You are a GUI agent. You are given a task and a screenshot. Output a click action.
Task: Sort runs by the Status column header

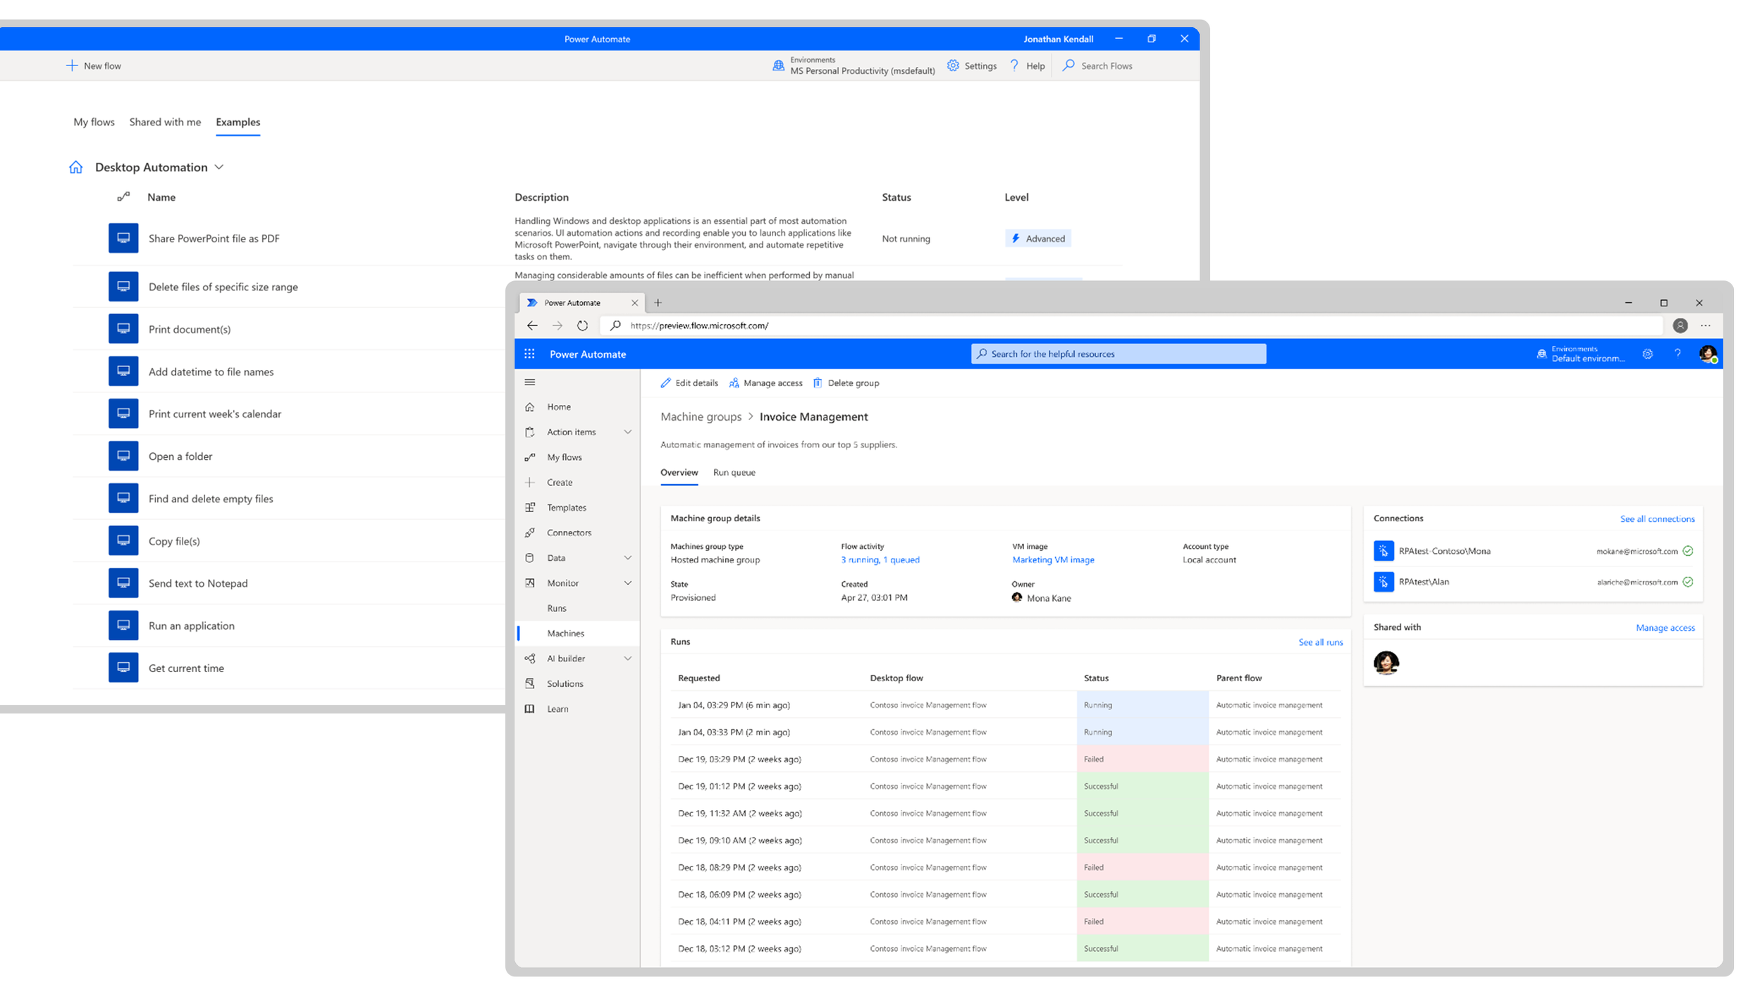[1096, 678]
